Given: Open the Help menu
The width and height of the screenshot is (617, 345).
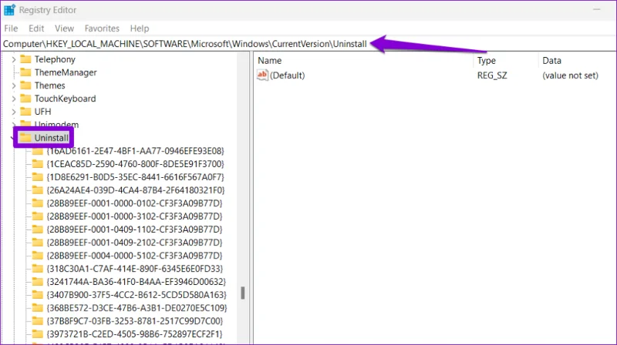Looking at the screenshot, I should [x=140, y=28].
